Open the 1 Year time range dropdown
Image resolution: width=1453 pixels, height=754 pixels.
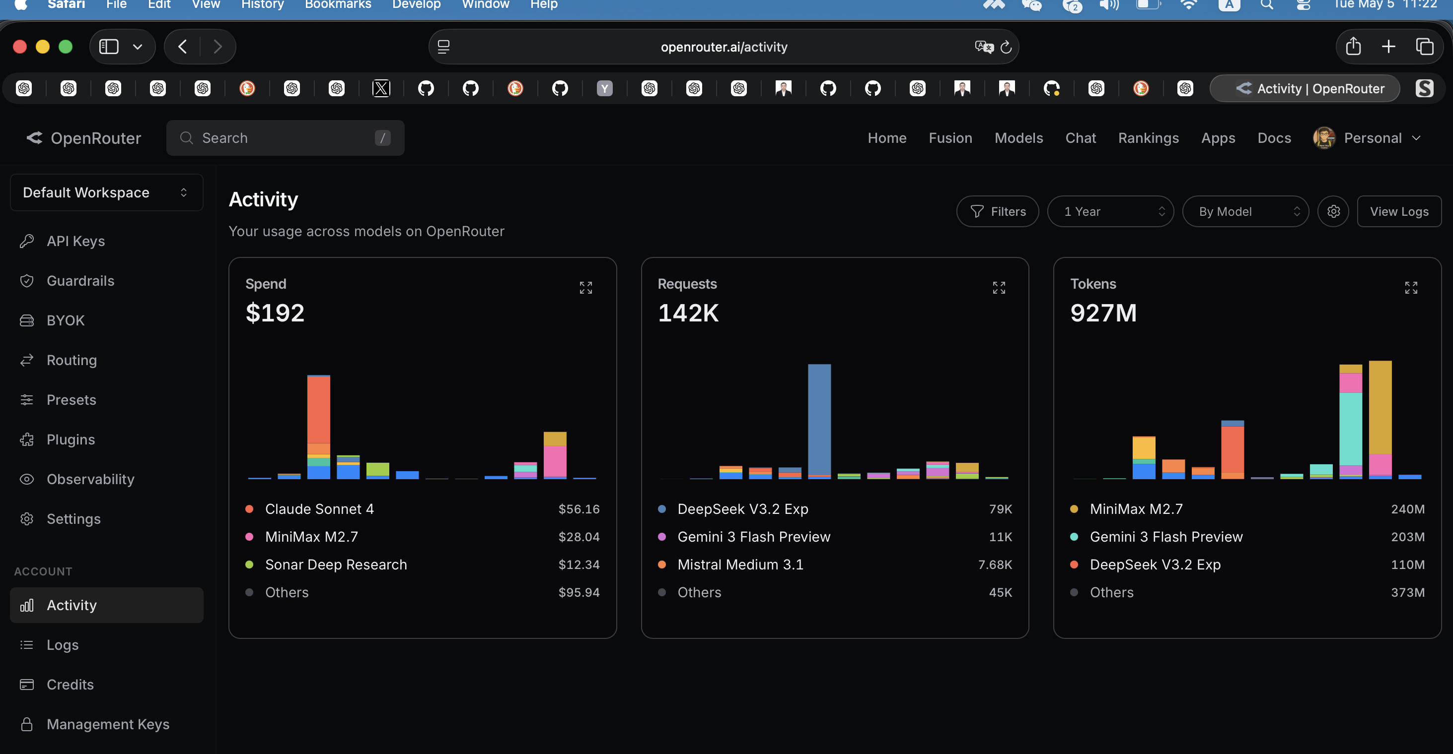tap(1110, 211)
